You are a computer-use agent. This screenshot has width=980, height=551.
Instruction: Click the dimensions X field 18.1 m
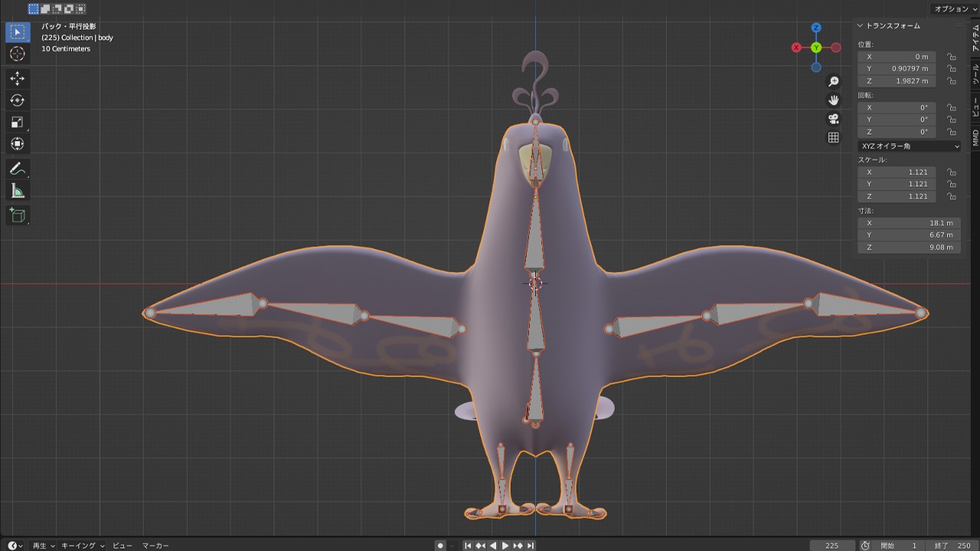[x=909, y=223]
